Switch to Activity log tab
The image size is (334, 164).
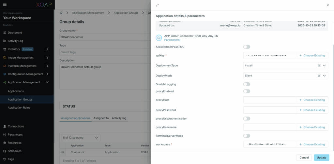(x=119, y=118)
